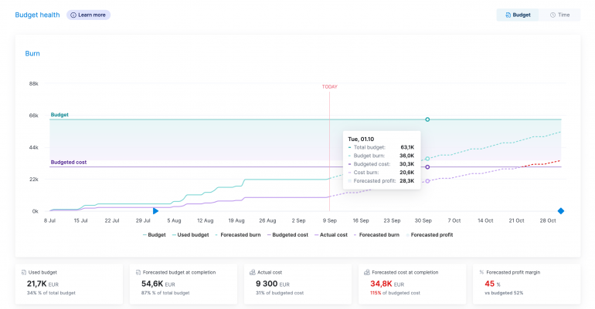Click the blue triangle start marker
The width and height of the screenshot is (595, 309).
click(155, 210)
